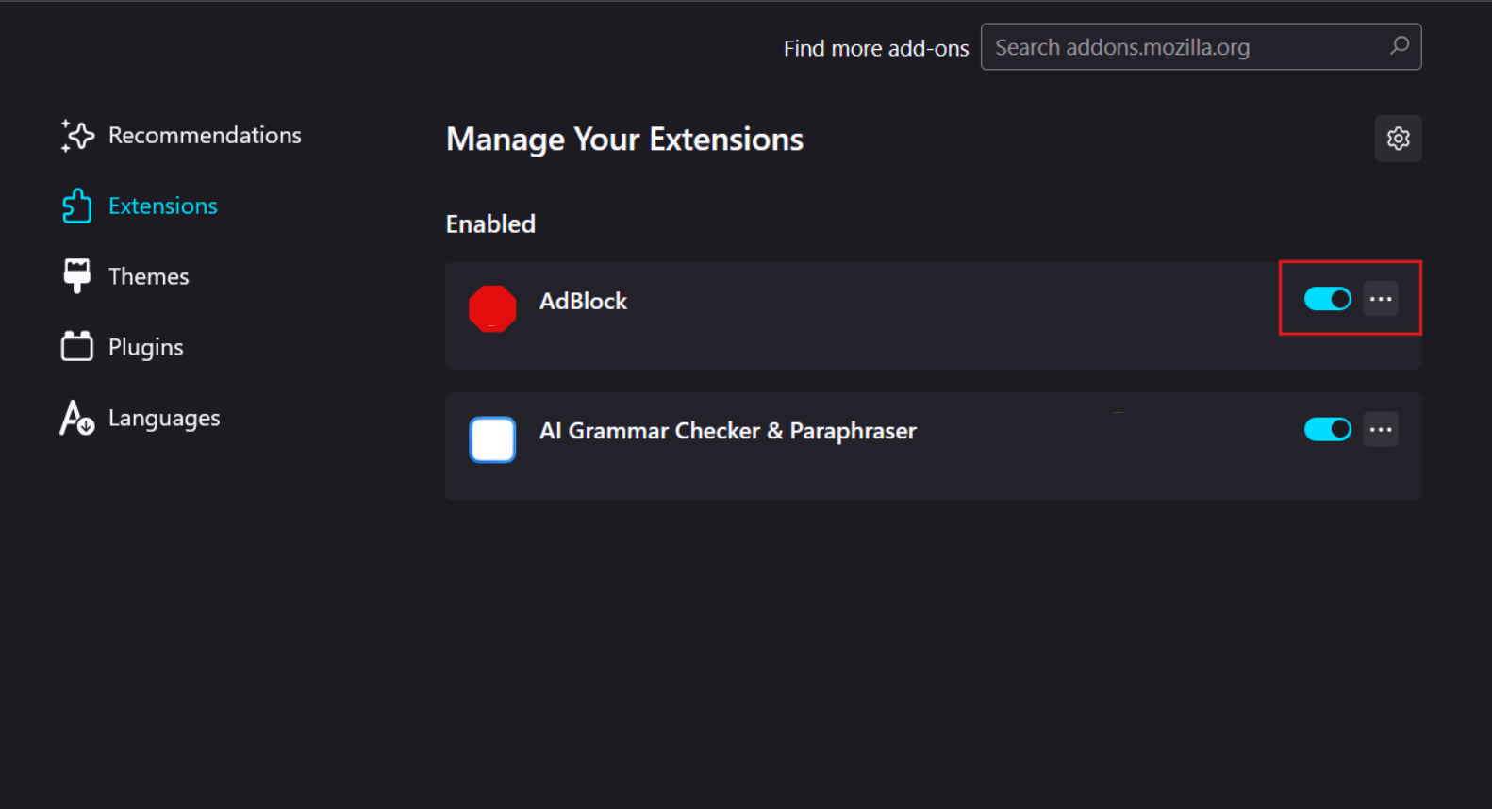1492x809 pixels.
Task: Open AI Grammar Checker's three-dot menu
Action: 1381,429
